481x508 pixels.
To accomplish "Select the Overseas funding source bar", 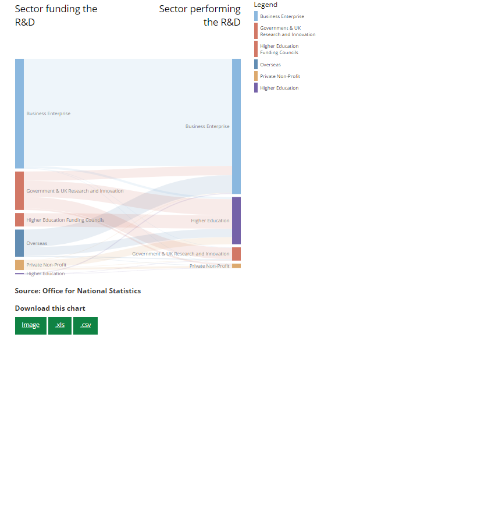I will click(x=19, y=243).
